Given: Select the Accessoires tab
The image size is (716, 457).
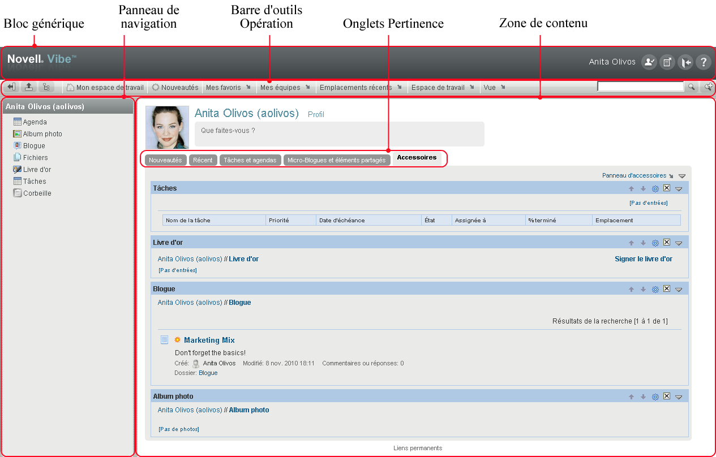Looking at the screenshot, I should (x=417, y=158).
